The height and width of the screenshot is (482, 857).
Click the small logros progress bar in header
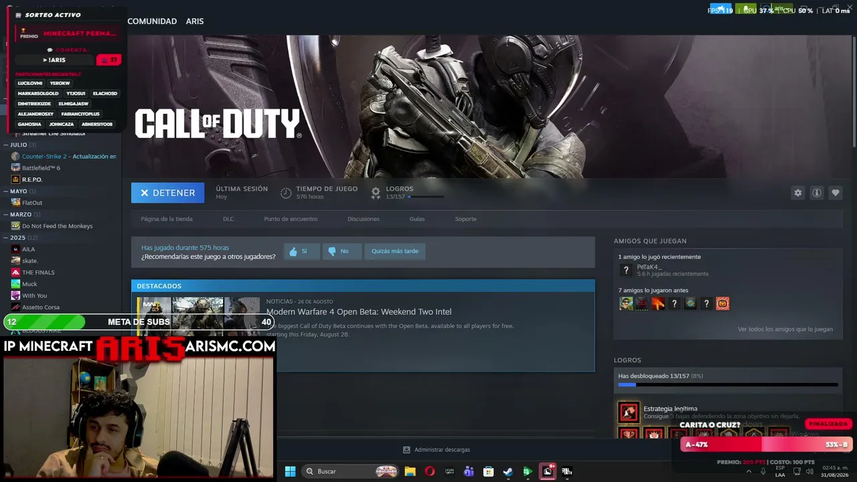click(x=425, y=197)
